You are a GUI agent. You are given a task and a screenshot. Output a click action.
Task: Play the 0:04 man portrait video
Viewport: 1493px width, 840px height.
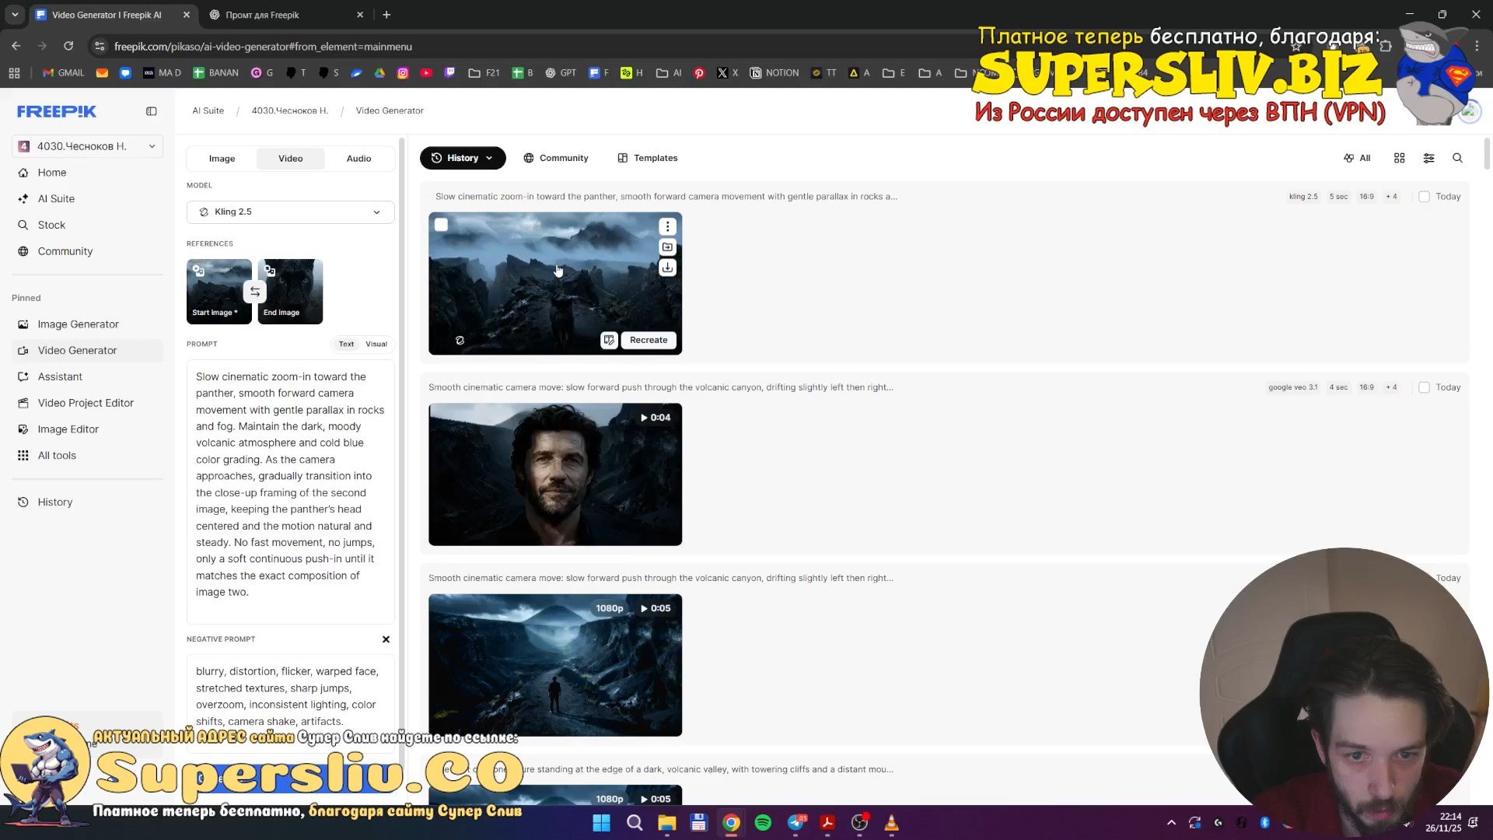pos(555,474)
